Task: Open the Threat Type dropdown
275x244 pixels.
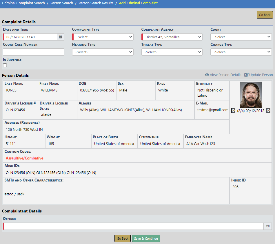Action: coord(172,52)
